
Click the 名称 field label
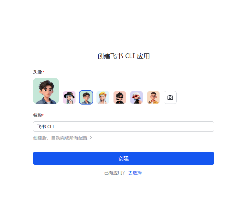point(38,115)
